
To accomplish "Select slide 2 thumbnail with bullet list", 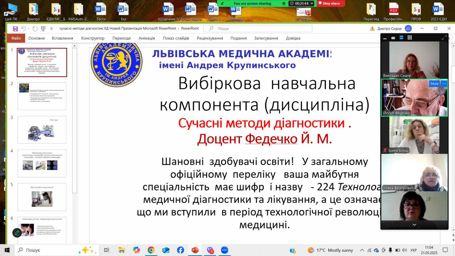I will 42,96.
